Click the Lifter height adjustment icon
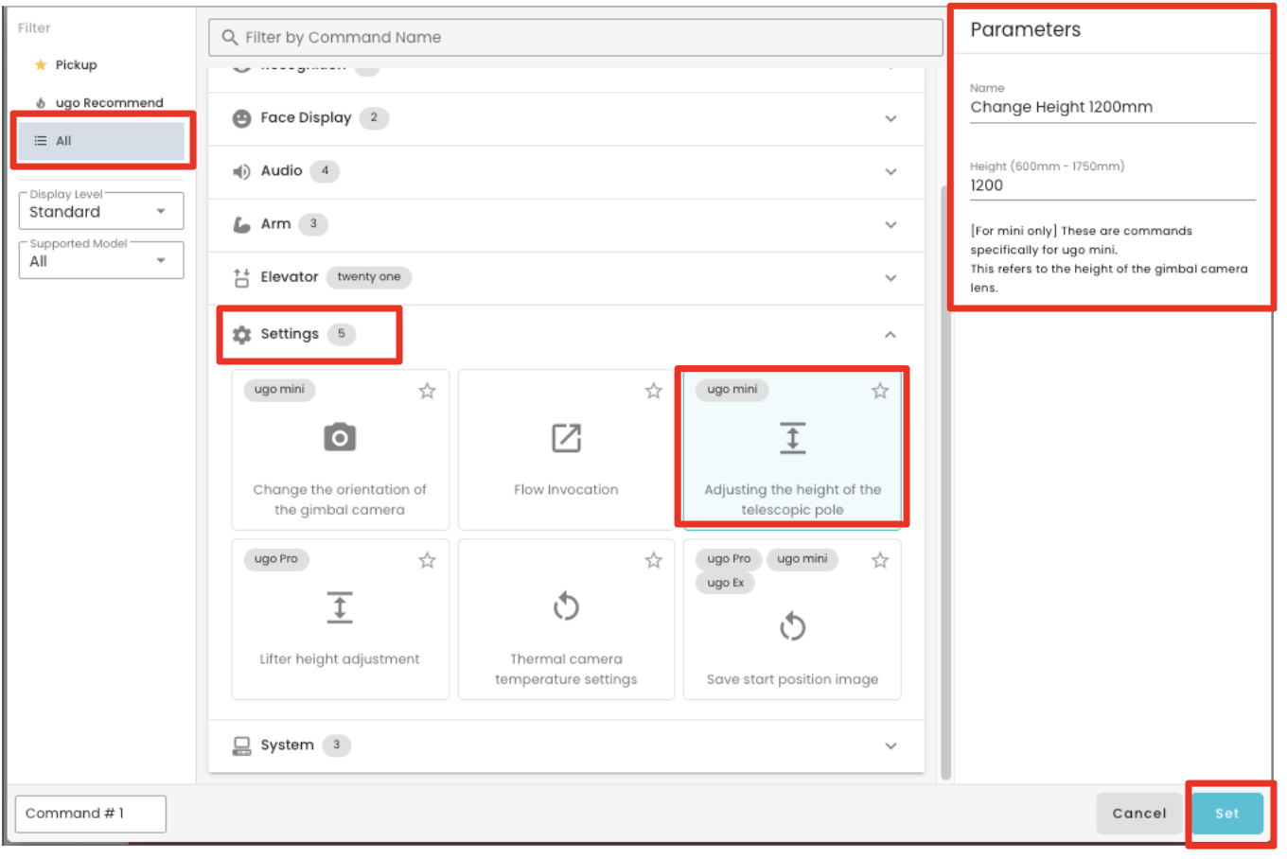 click(x=340, y=607)
